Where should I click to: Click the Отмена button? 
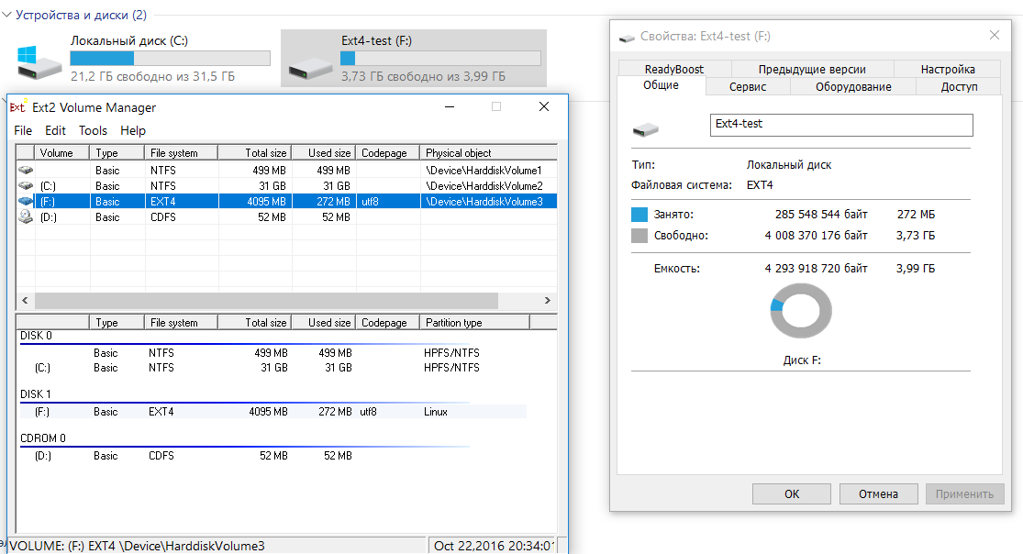[x=878, y=493]
